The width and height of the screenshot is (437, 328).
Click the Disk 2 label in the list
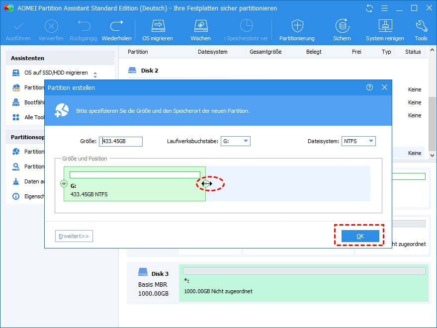click(150, 71)
